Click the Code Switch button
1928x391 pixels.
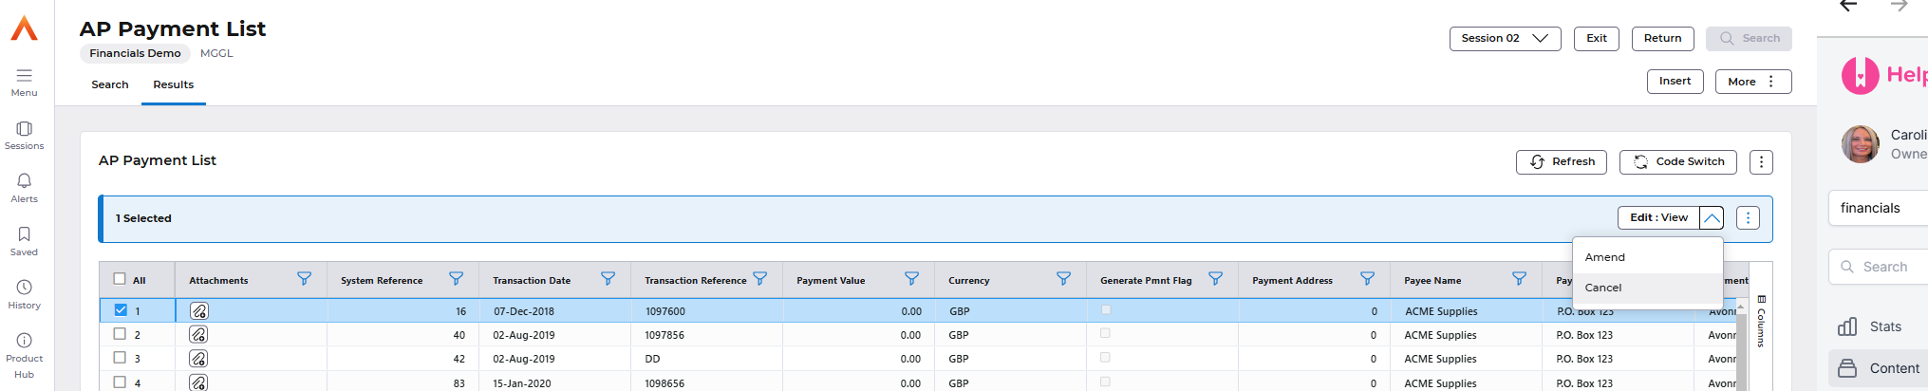click(1677, 162)
